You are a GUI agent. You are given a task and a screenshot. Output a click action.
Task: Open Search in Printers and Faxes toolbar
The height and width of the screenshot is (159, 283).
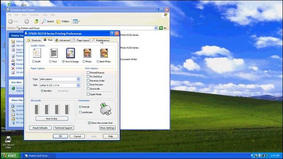[48, 22]
